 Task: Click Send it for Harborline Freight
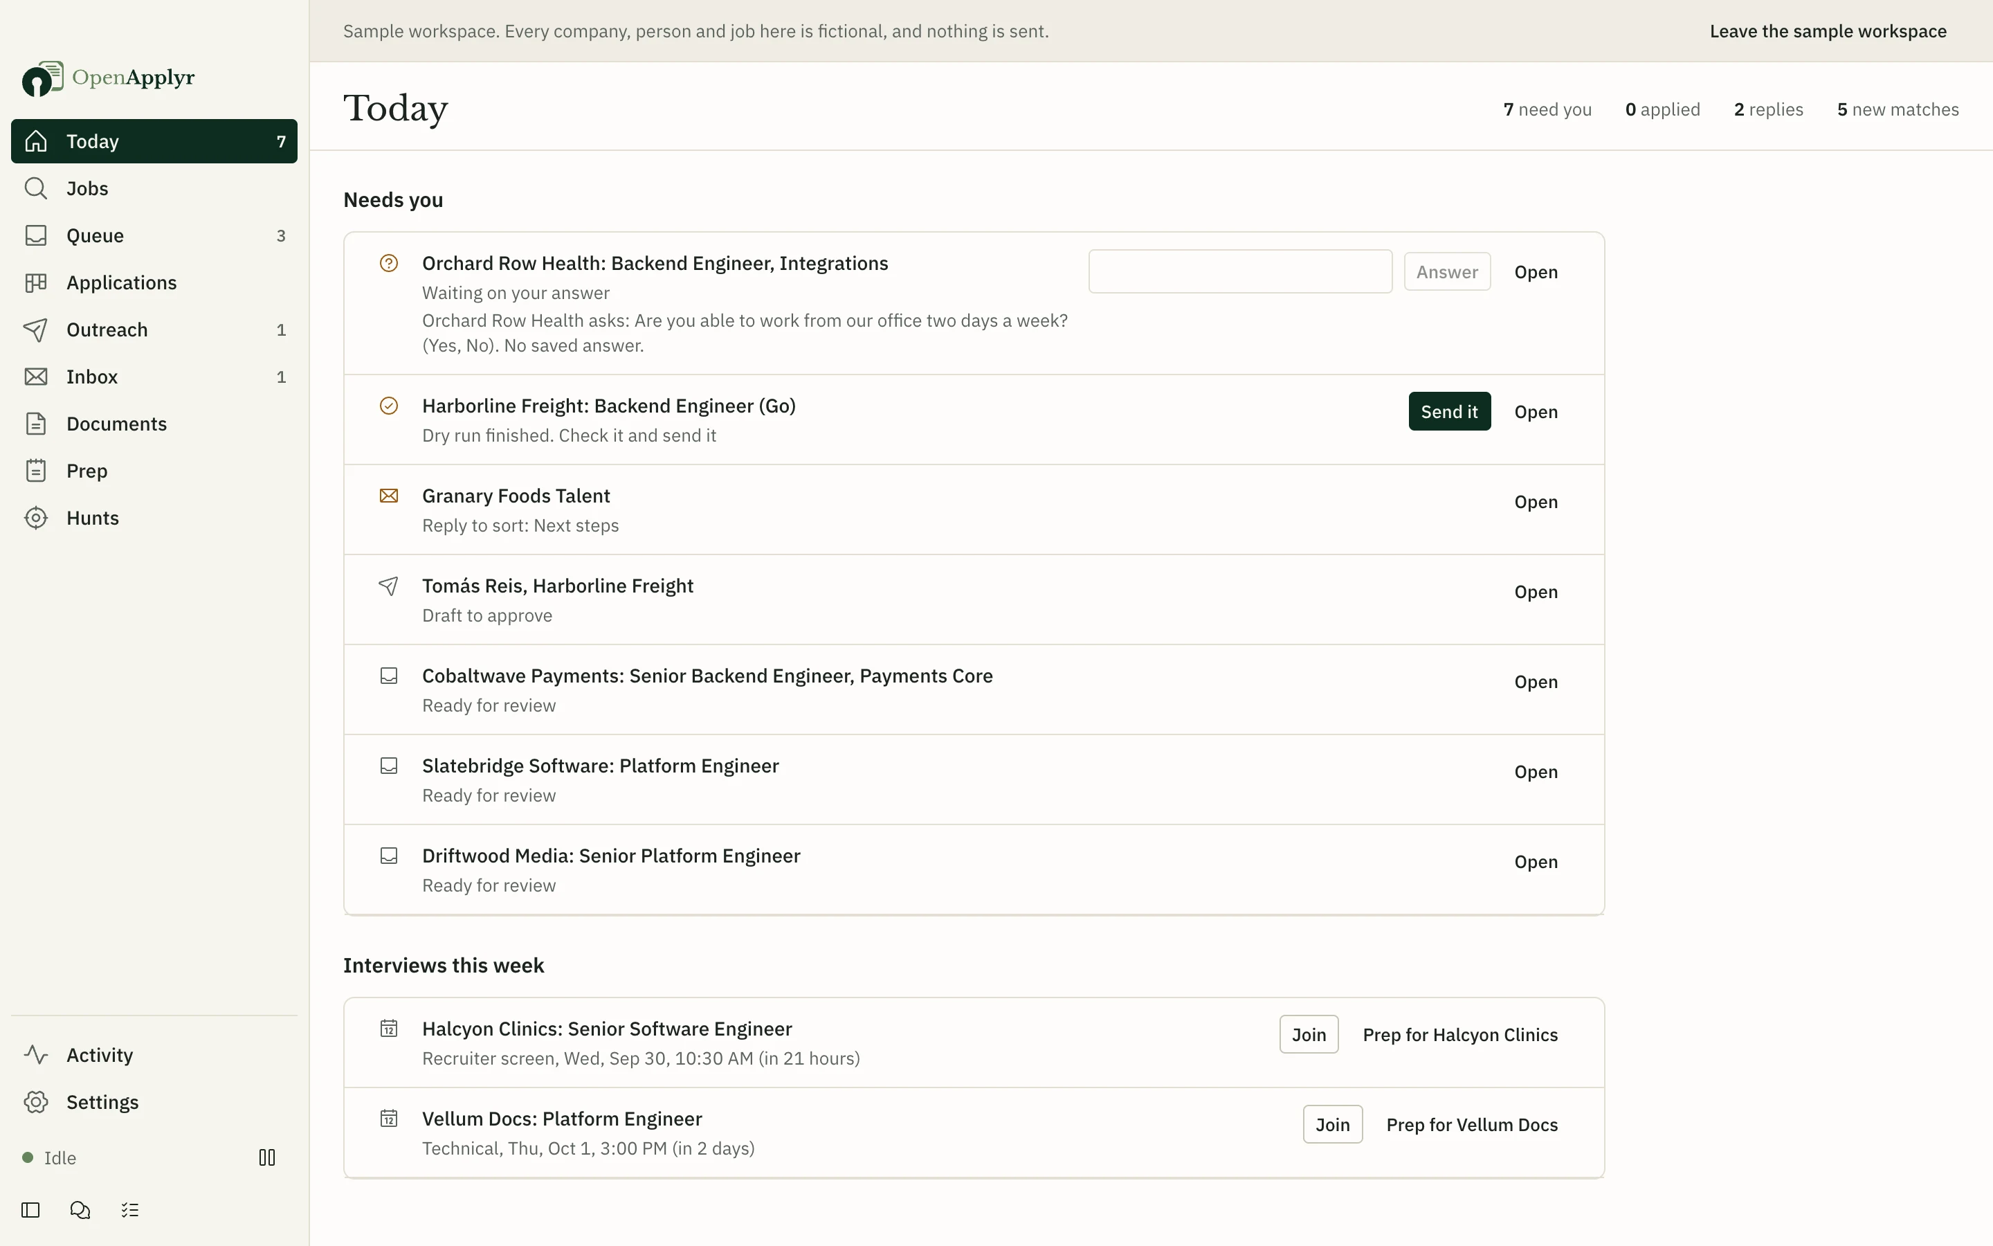[1450, 411]
